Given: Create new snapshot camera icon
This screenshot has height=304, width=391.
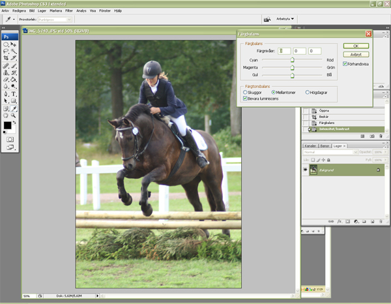Looking at the screenshot, I should 372,136.
